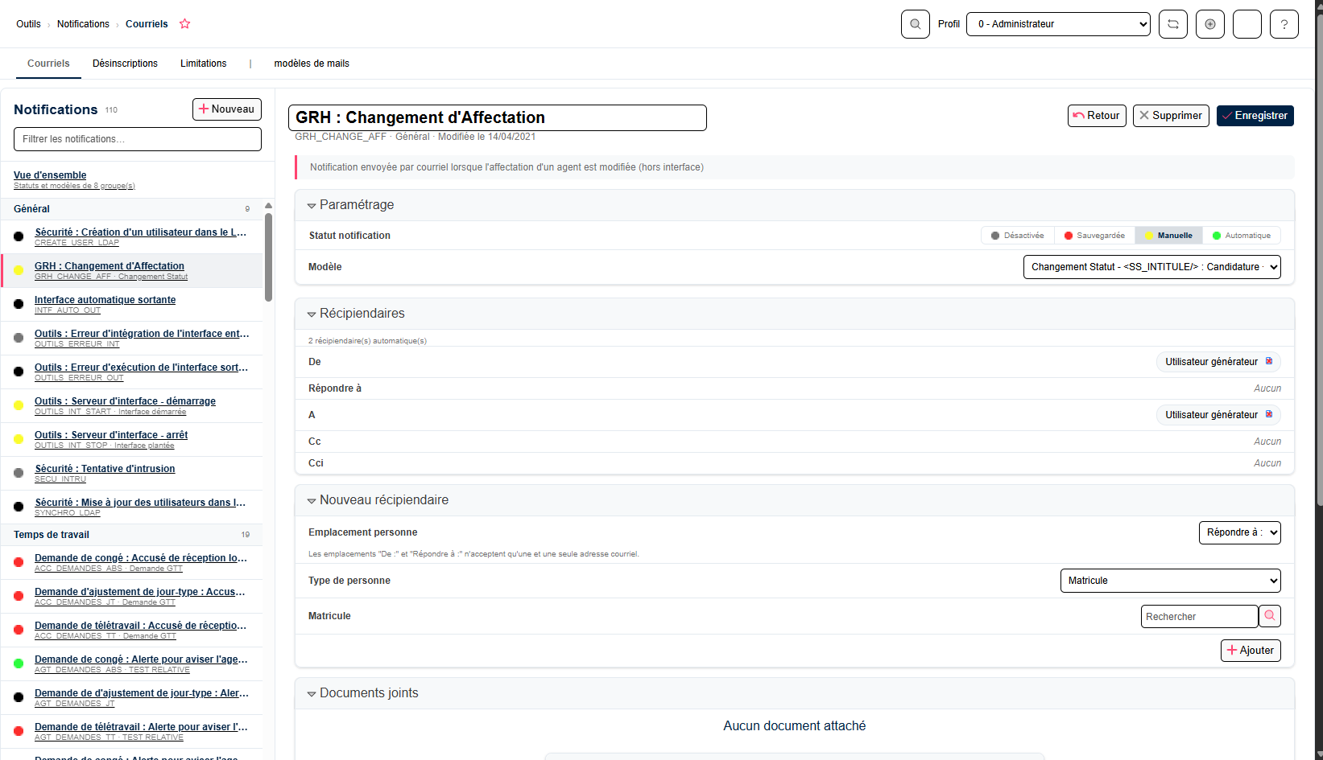This screenshot has width=1323, height=760.
Task: Click the notification list scrollbar thumb
Action: [x=268, y=257]
